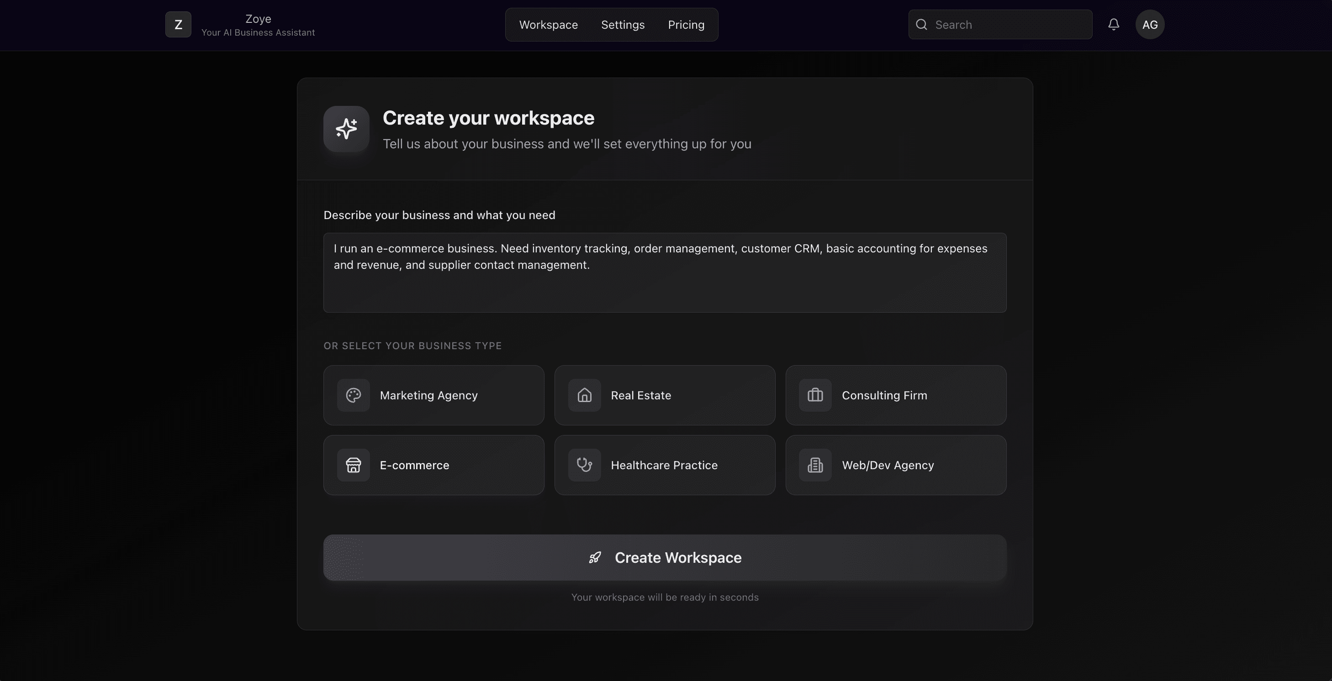This screenshot has width=1332, height=681.
Task: Open the AG user avatar menu
Action: [x=1149, y=24]
